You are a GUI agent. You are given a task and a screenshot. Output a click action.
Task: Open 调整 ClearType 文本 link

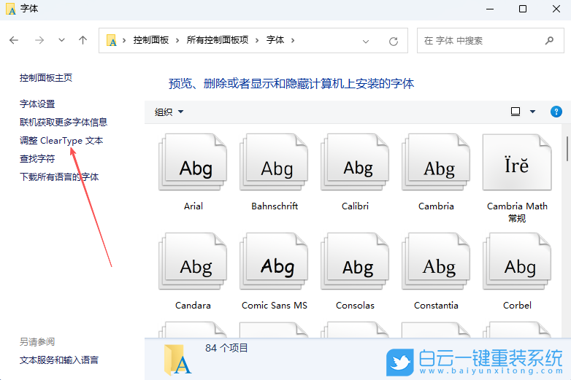point(61,140)
